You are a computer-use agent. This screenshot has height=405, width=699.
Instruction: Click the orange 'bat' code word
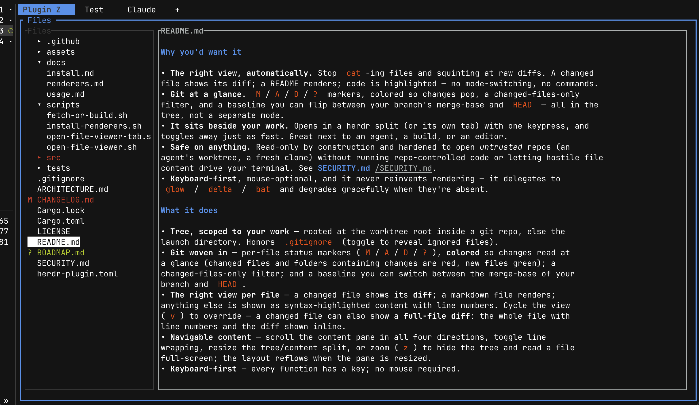[263, 189]
